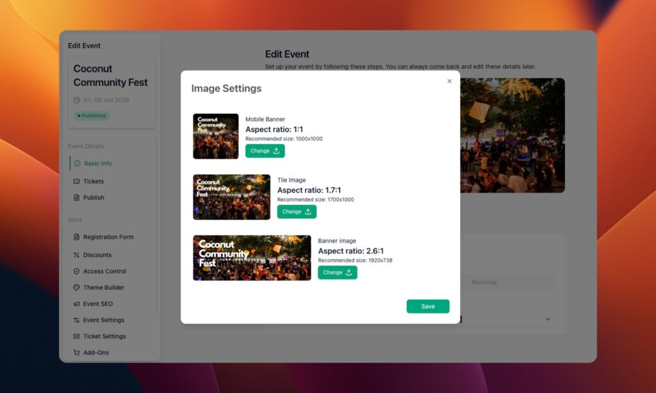
Task: Click the Event Settings sliders icon
Action: [x=77, y=320]
